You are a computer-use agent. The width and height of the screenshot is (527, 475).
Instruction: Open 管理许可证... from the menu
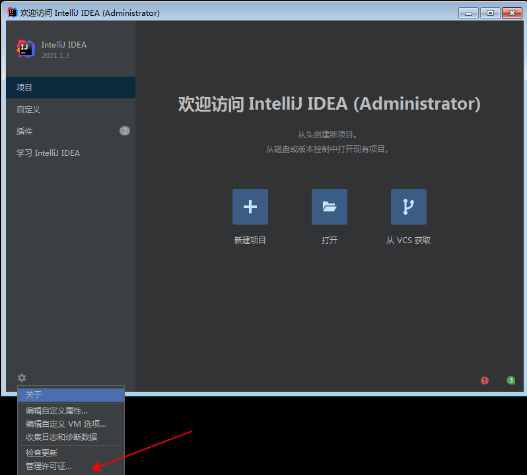coord(49,466)
